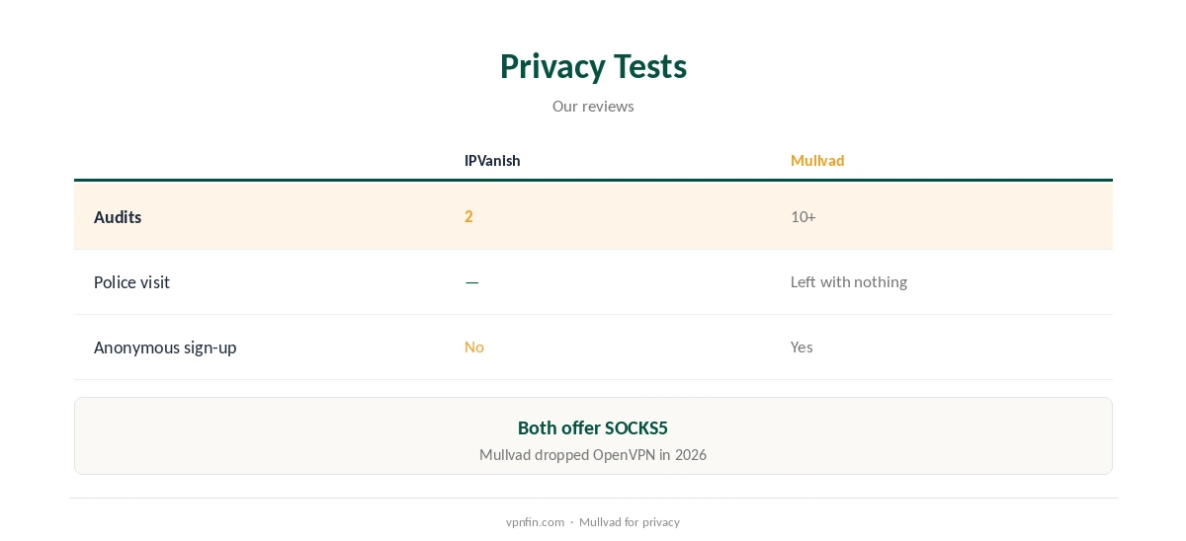Click the IPVanish column header
Viewport: 1186px width, 541px height.
492,161
